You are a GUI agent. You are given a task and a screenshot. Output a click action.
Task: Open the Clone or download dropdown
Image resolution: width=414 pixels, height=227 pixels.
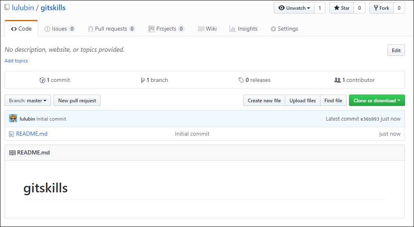[377, 100]
